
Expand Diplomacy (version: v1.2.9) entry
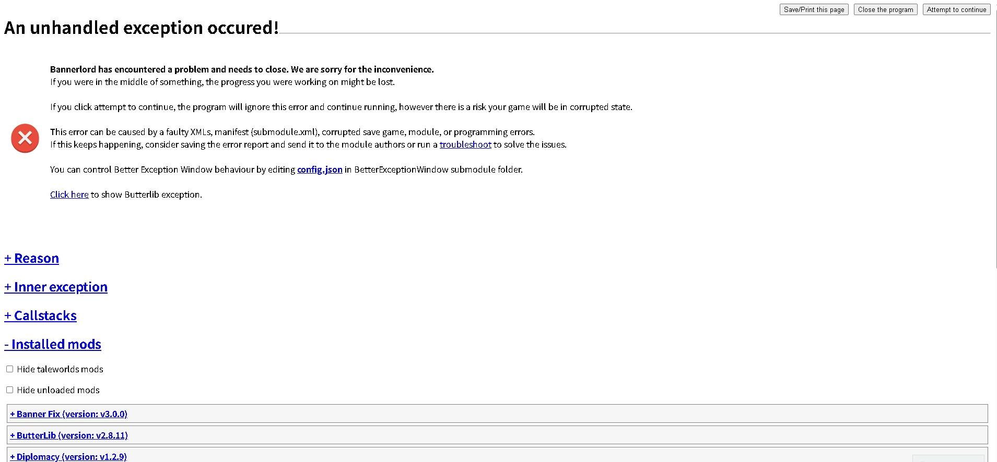pos(68,456)
